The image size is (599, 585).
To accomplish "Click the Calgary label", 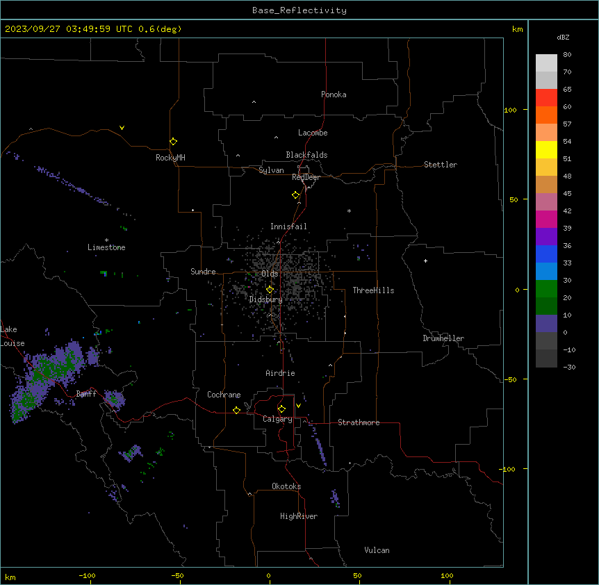I will 277,419.
